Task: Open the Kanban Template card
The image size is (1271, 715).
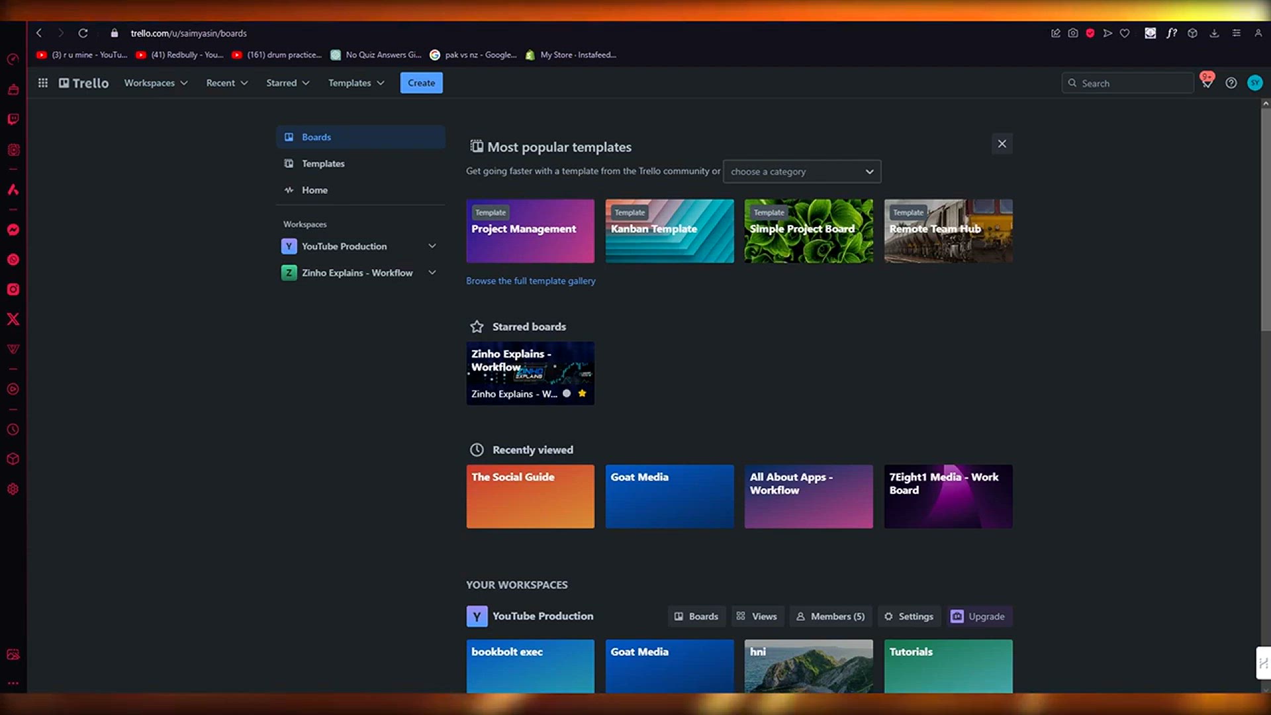Action: [x=669, y=231]
